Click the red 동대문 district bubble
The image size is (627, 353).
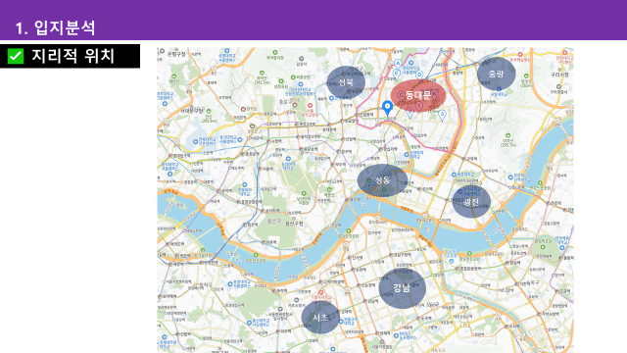coord(418,95)
